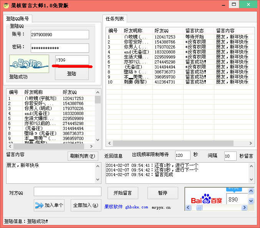Viewport: 260px width, 228px height.
Task: Click the Baidu logo in the web panel
Action: 206,199
